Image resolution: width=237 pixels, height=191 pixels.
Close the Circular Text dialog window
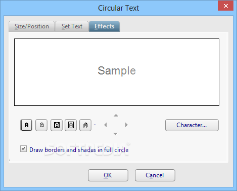(225, 6)
